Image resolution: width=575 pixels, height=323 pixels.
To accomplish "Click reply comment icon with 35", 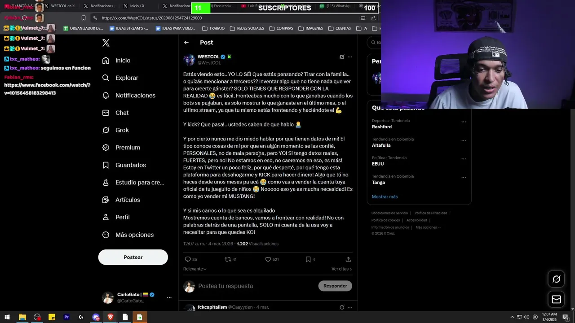I will pyautogui.click(x=188, y=259).
